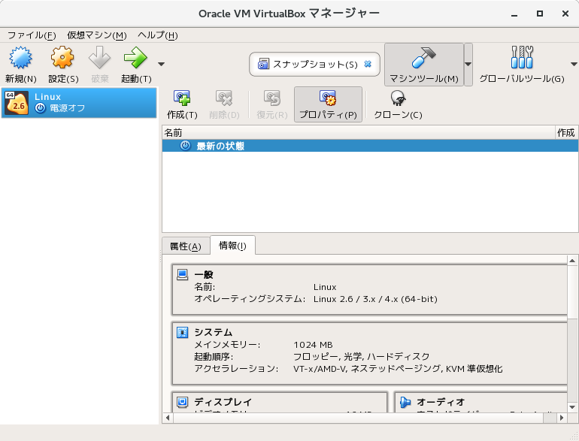Viewport: 579px width, 441px height.
Task: Click the 一般 section monitor icon
Action: [x=183, y=274]
